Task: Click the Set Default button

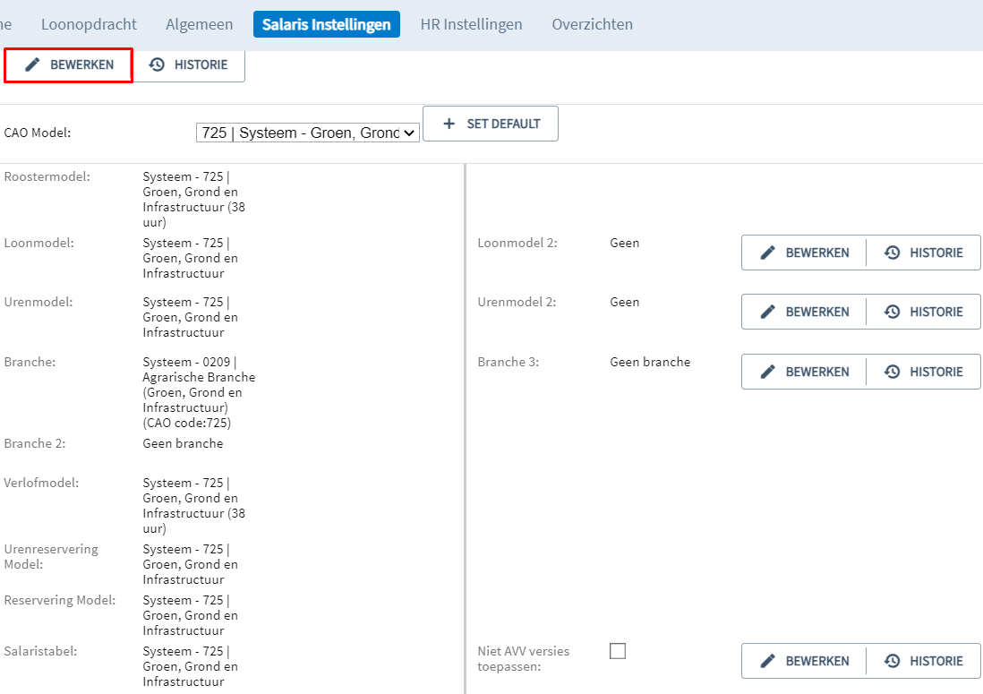Action: (491, 124)
